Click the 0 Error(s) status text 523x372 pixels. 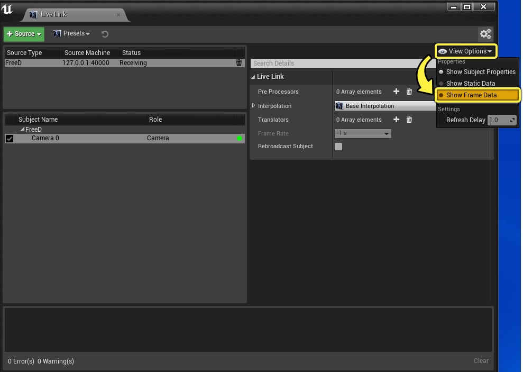[21, 361]
